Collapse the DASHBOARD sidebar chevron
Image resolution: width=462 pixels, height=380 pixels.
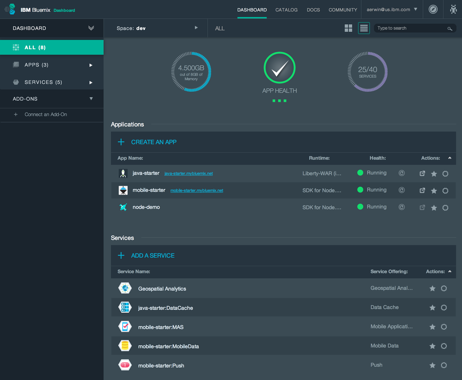point(91,28)
